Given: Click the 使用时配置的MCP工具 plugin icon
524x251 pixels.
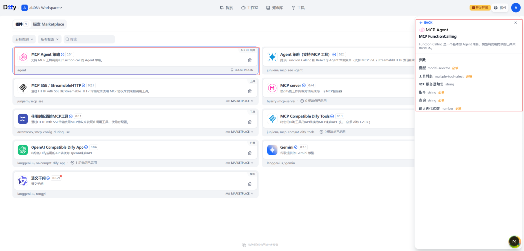Looking at the screenshot, I should [x=23, y=119].
